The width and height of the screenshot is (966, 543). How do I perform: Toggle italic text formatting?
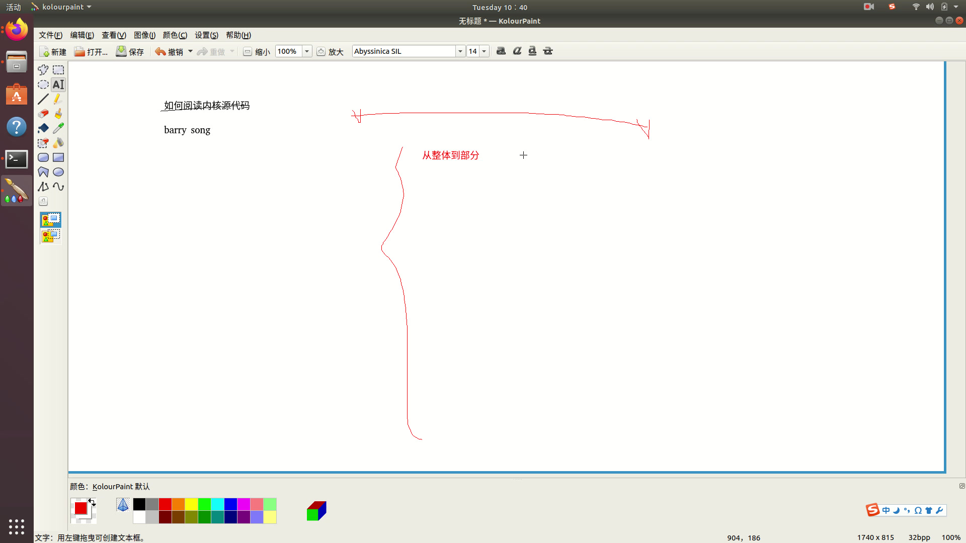[x=517, y=51]
